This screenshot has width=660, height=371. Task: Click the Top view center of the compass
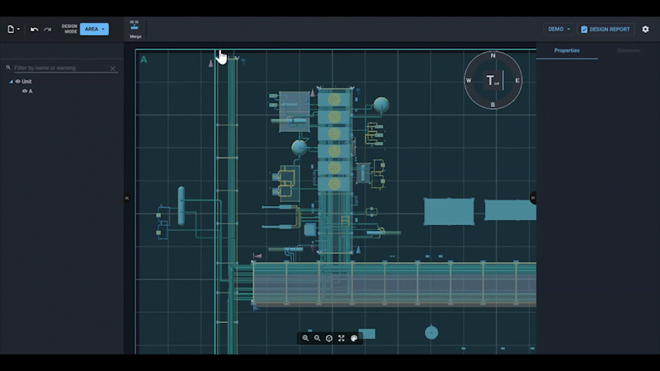click(493, 80)
